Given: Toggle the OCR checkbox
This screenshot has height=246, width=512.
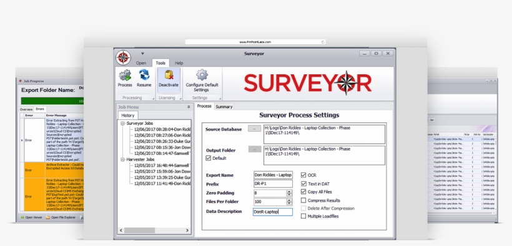Looking at the screenshot, I should [303, 175].
